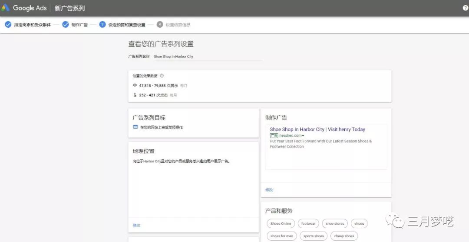Select the Shoes Online keyword chip
Image resolution: width=469 pixels, height=242 pixels.
(x=281, y=224)
